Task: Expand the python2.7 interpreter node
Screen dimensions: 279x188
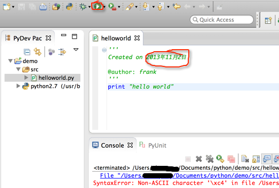Action: point(18,86)
